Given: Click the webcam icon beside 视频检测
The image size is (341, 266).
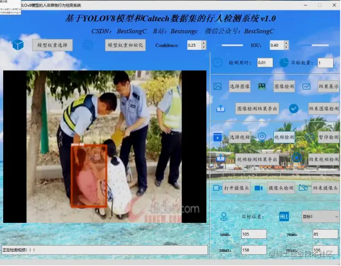Looking at the screenshot, I should (262, 137).
